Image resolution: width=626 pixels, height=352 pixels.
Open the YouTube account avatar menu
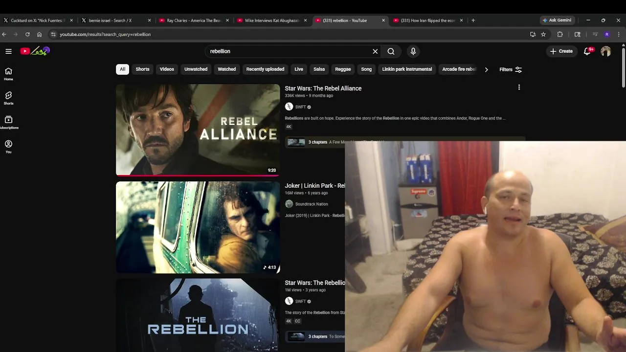coord(606,51)
